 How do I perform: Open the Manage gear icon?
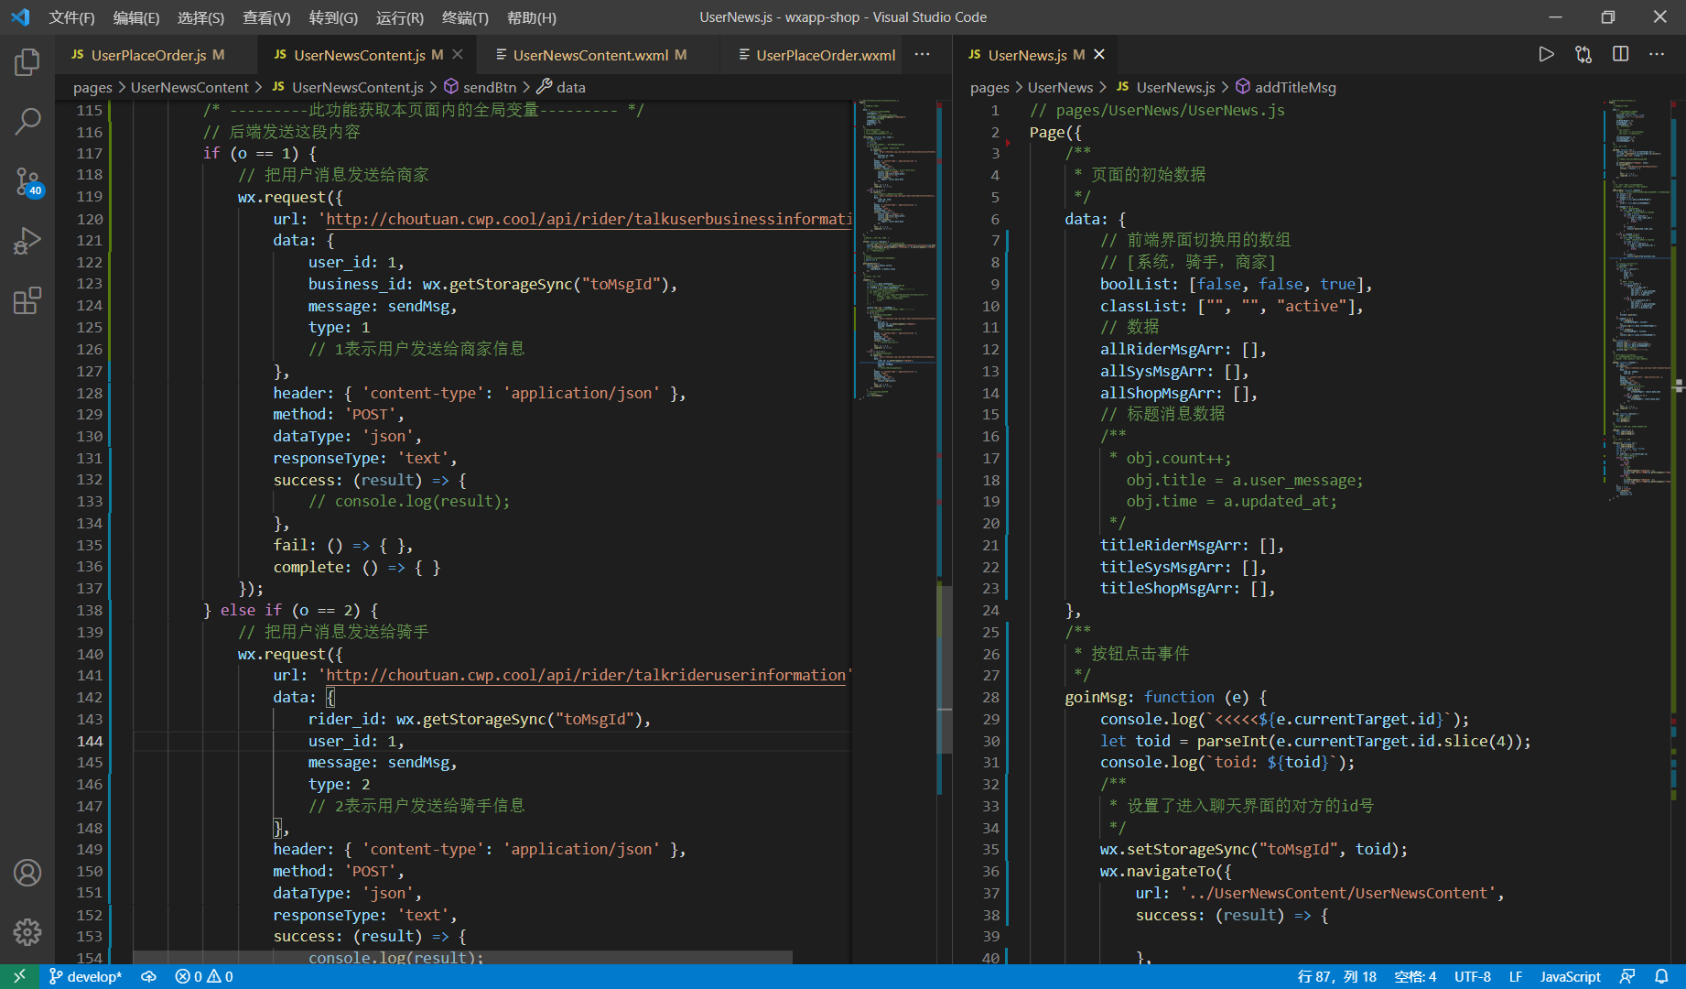(x=27, y=932)
